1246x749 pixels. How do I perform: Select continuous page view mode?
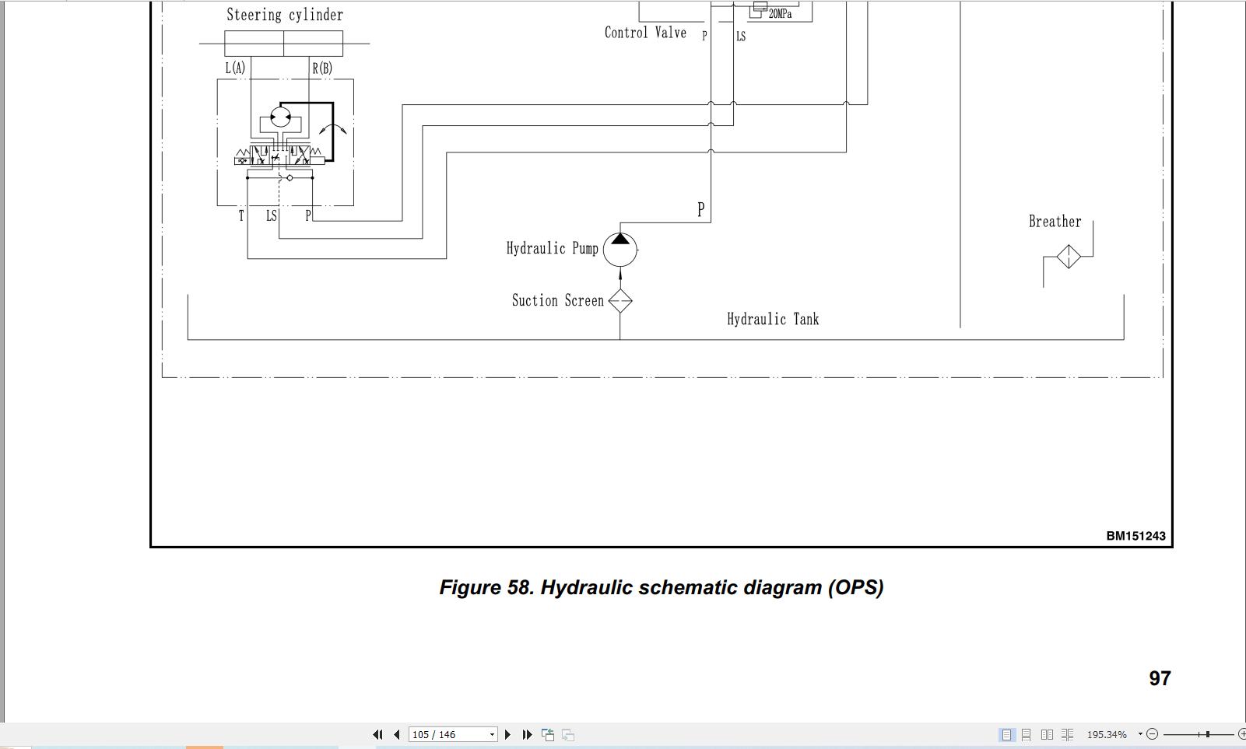[x=1027, y=734]
